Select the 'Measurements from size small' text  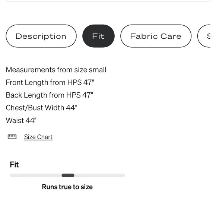point(56,70)
